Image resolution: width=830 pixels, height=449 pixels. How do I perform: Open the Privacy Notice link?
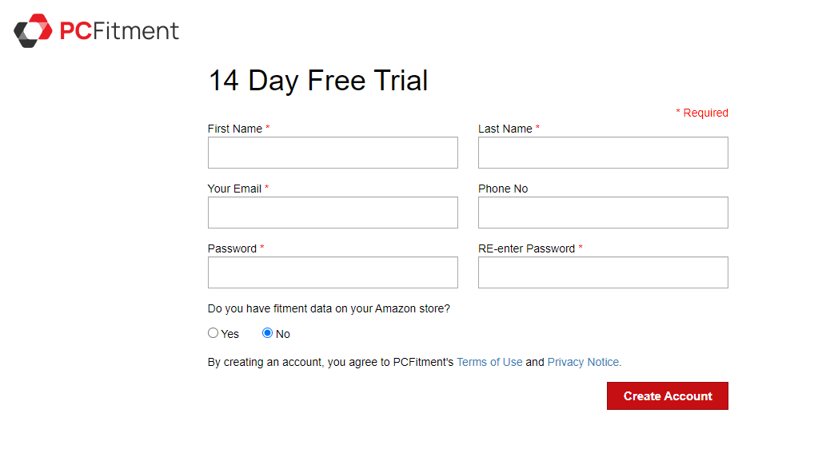point(583,362)
